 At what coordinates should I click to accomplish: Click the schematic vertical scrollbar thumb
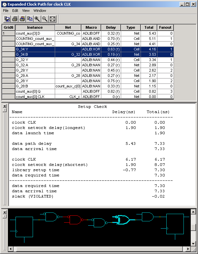pyautogui.click(x=193, y=227)
